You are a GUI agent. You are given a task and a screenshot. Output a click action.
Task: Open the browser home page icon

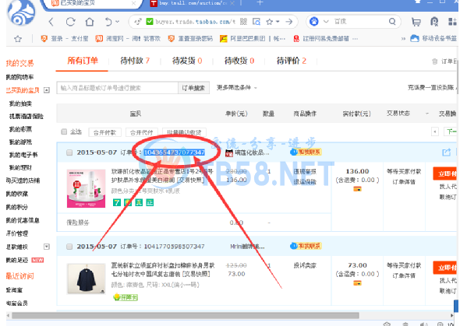click(x=90, y=22)
